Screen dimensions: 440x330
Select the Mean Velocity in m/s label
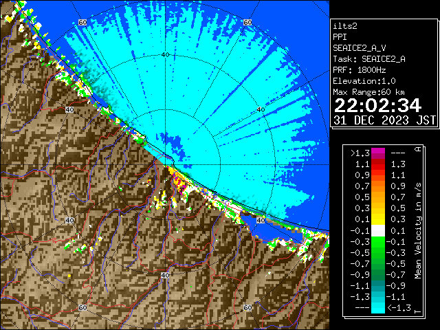[x=418, y=231]
